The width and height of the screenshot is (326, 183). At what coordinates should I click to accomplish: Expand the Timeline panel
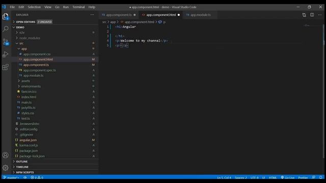(x=55, y=167)
